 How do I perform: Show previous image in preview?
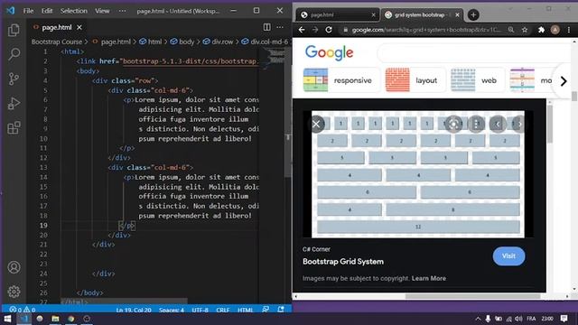[x=498, y=125]
